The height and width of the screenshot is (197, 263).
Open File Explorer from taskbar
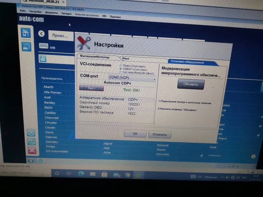tap(93, 174)
